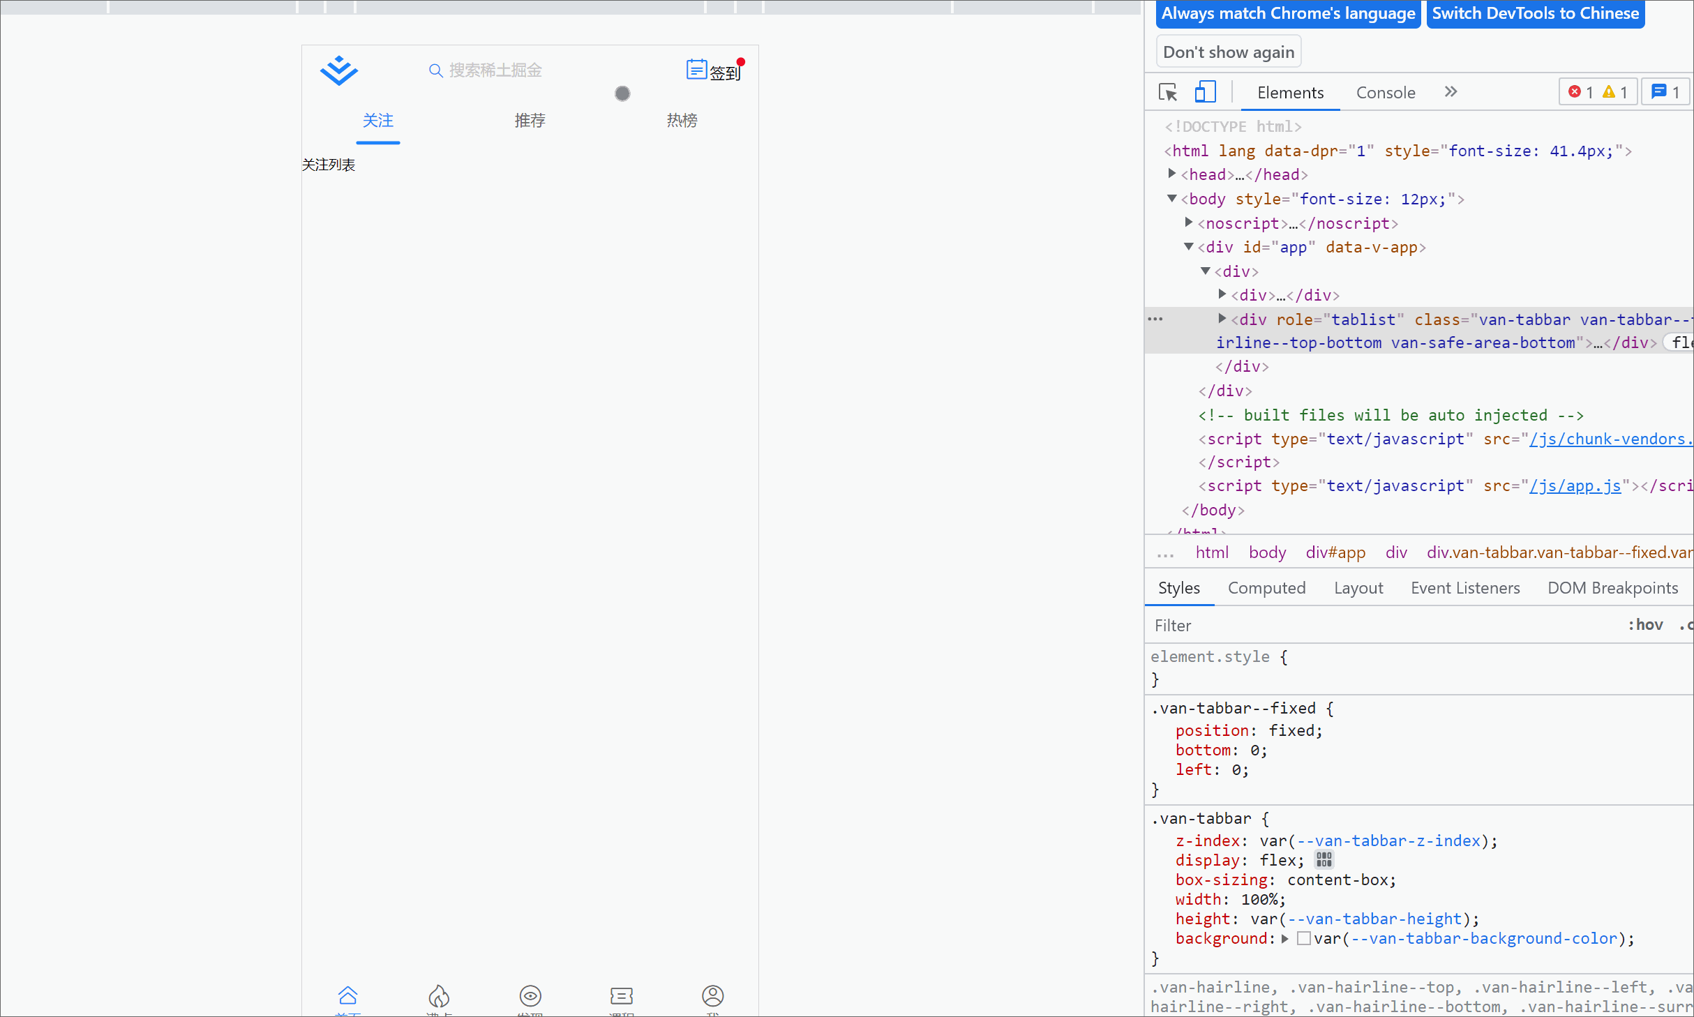Click Switch DevTools to Chinese button
The image size is (1694, 1017).
(x=1536, y=14)
